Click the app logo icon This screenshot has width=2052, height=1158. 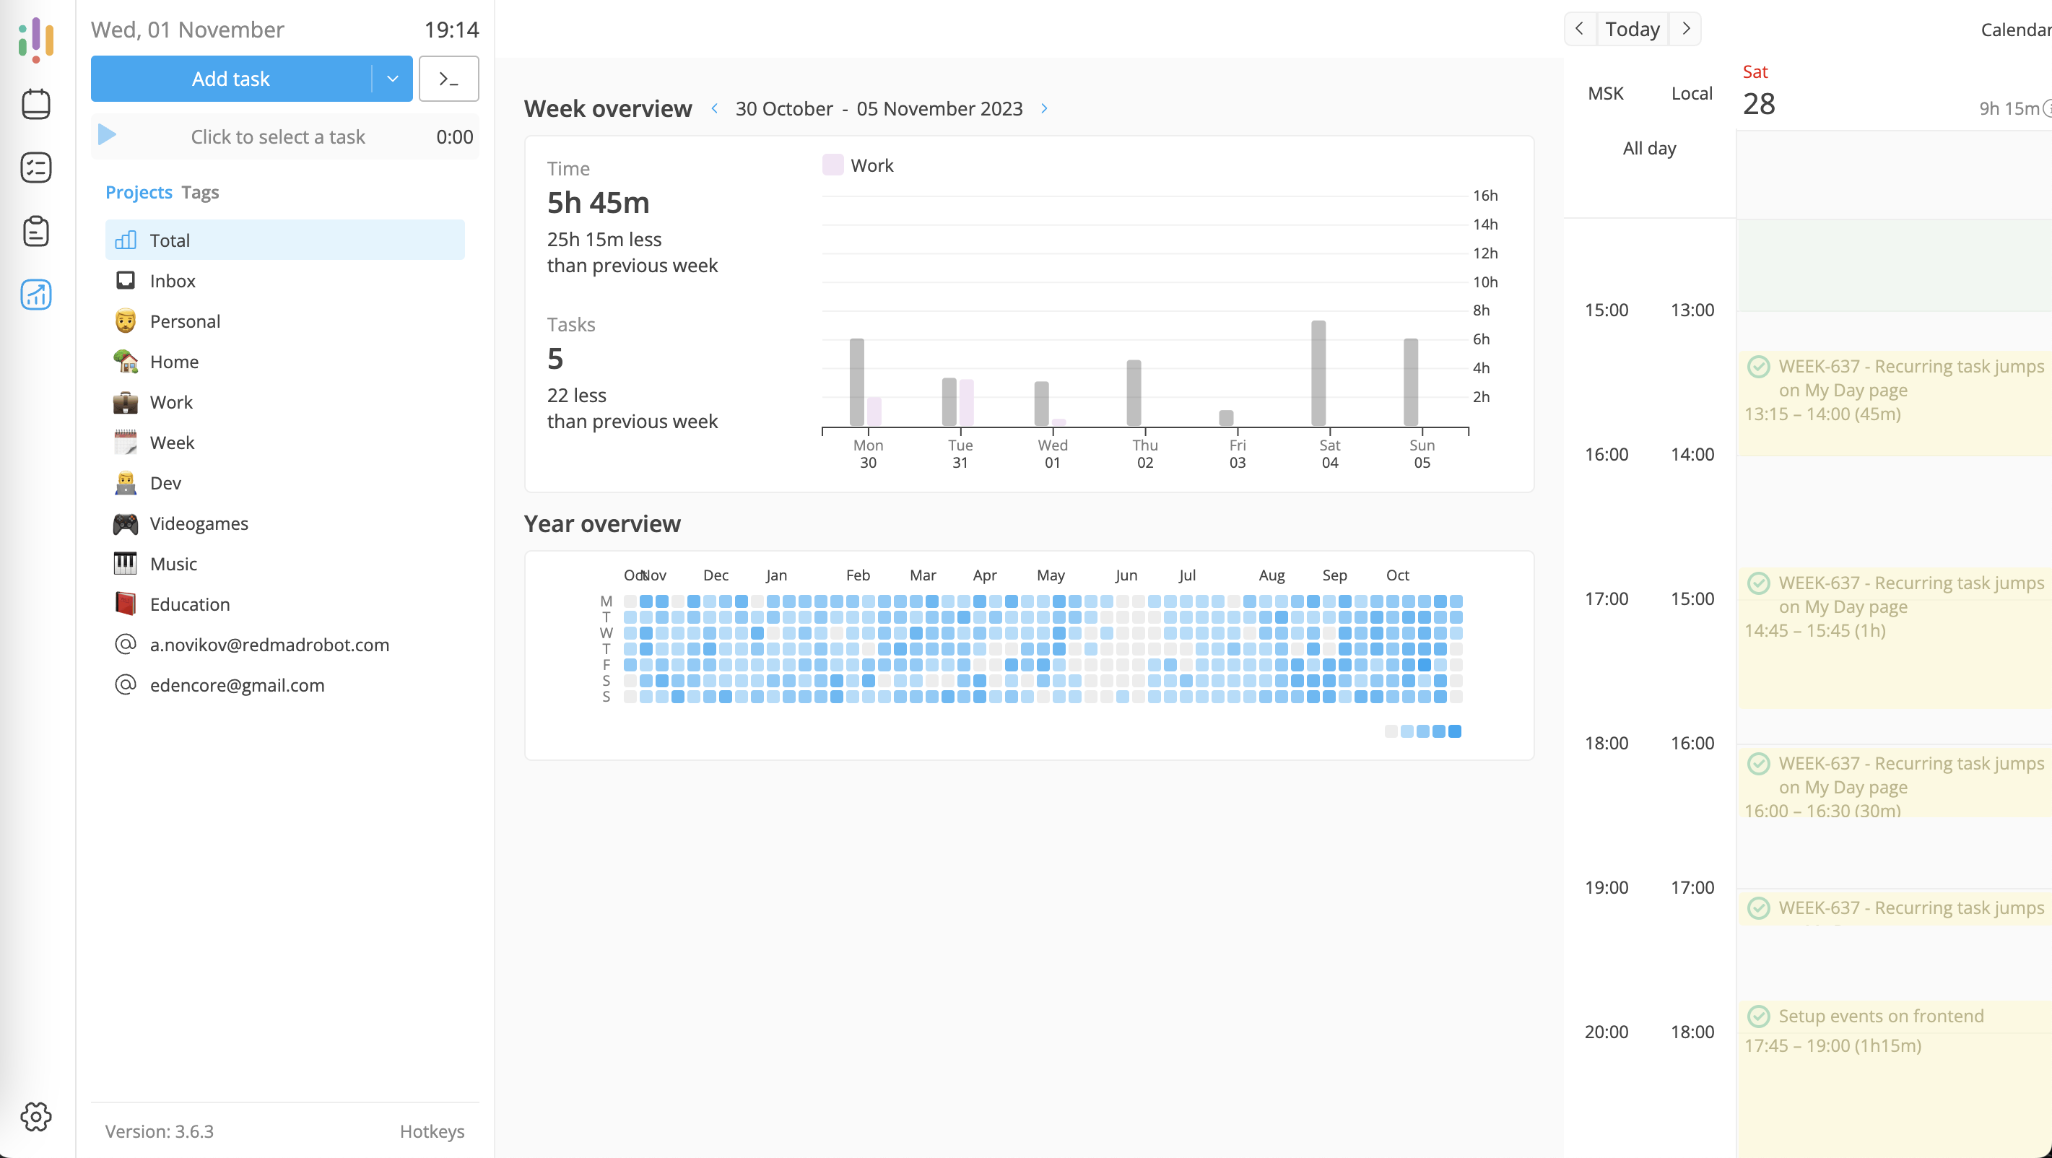click(36, 40)
